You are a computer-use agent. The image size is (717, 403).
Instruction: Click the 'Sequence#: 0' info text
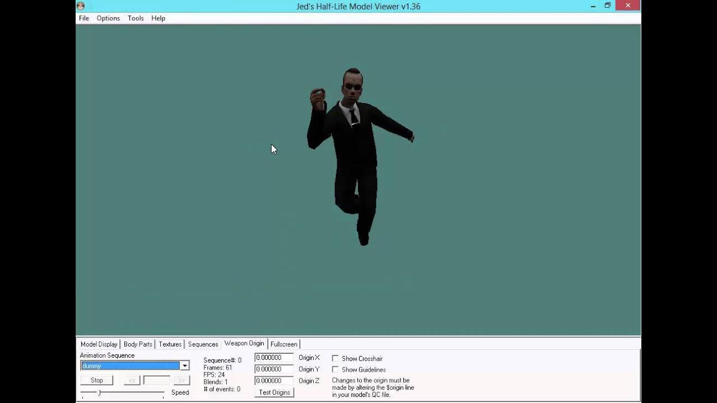222,360
